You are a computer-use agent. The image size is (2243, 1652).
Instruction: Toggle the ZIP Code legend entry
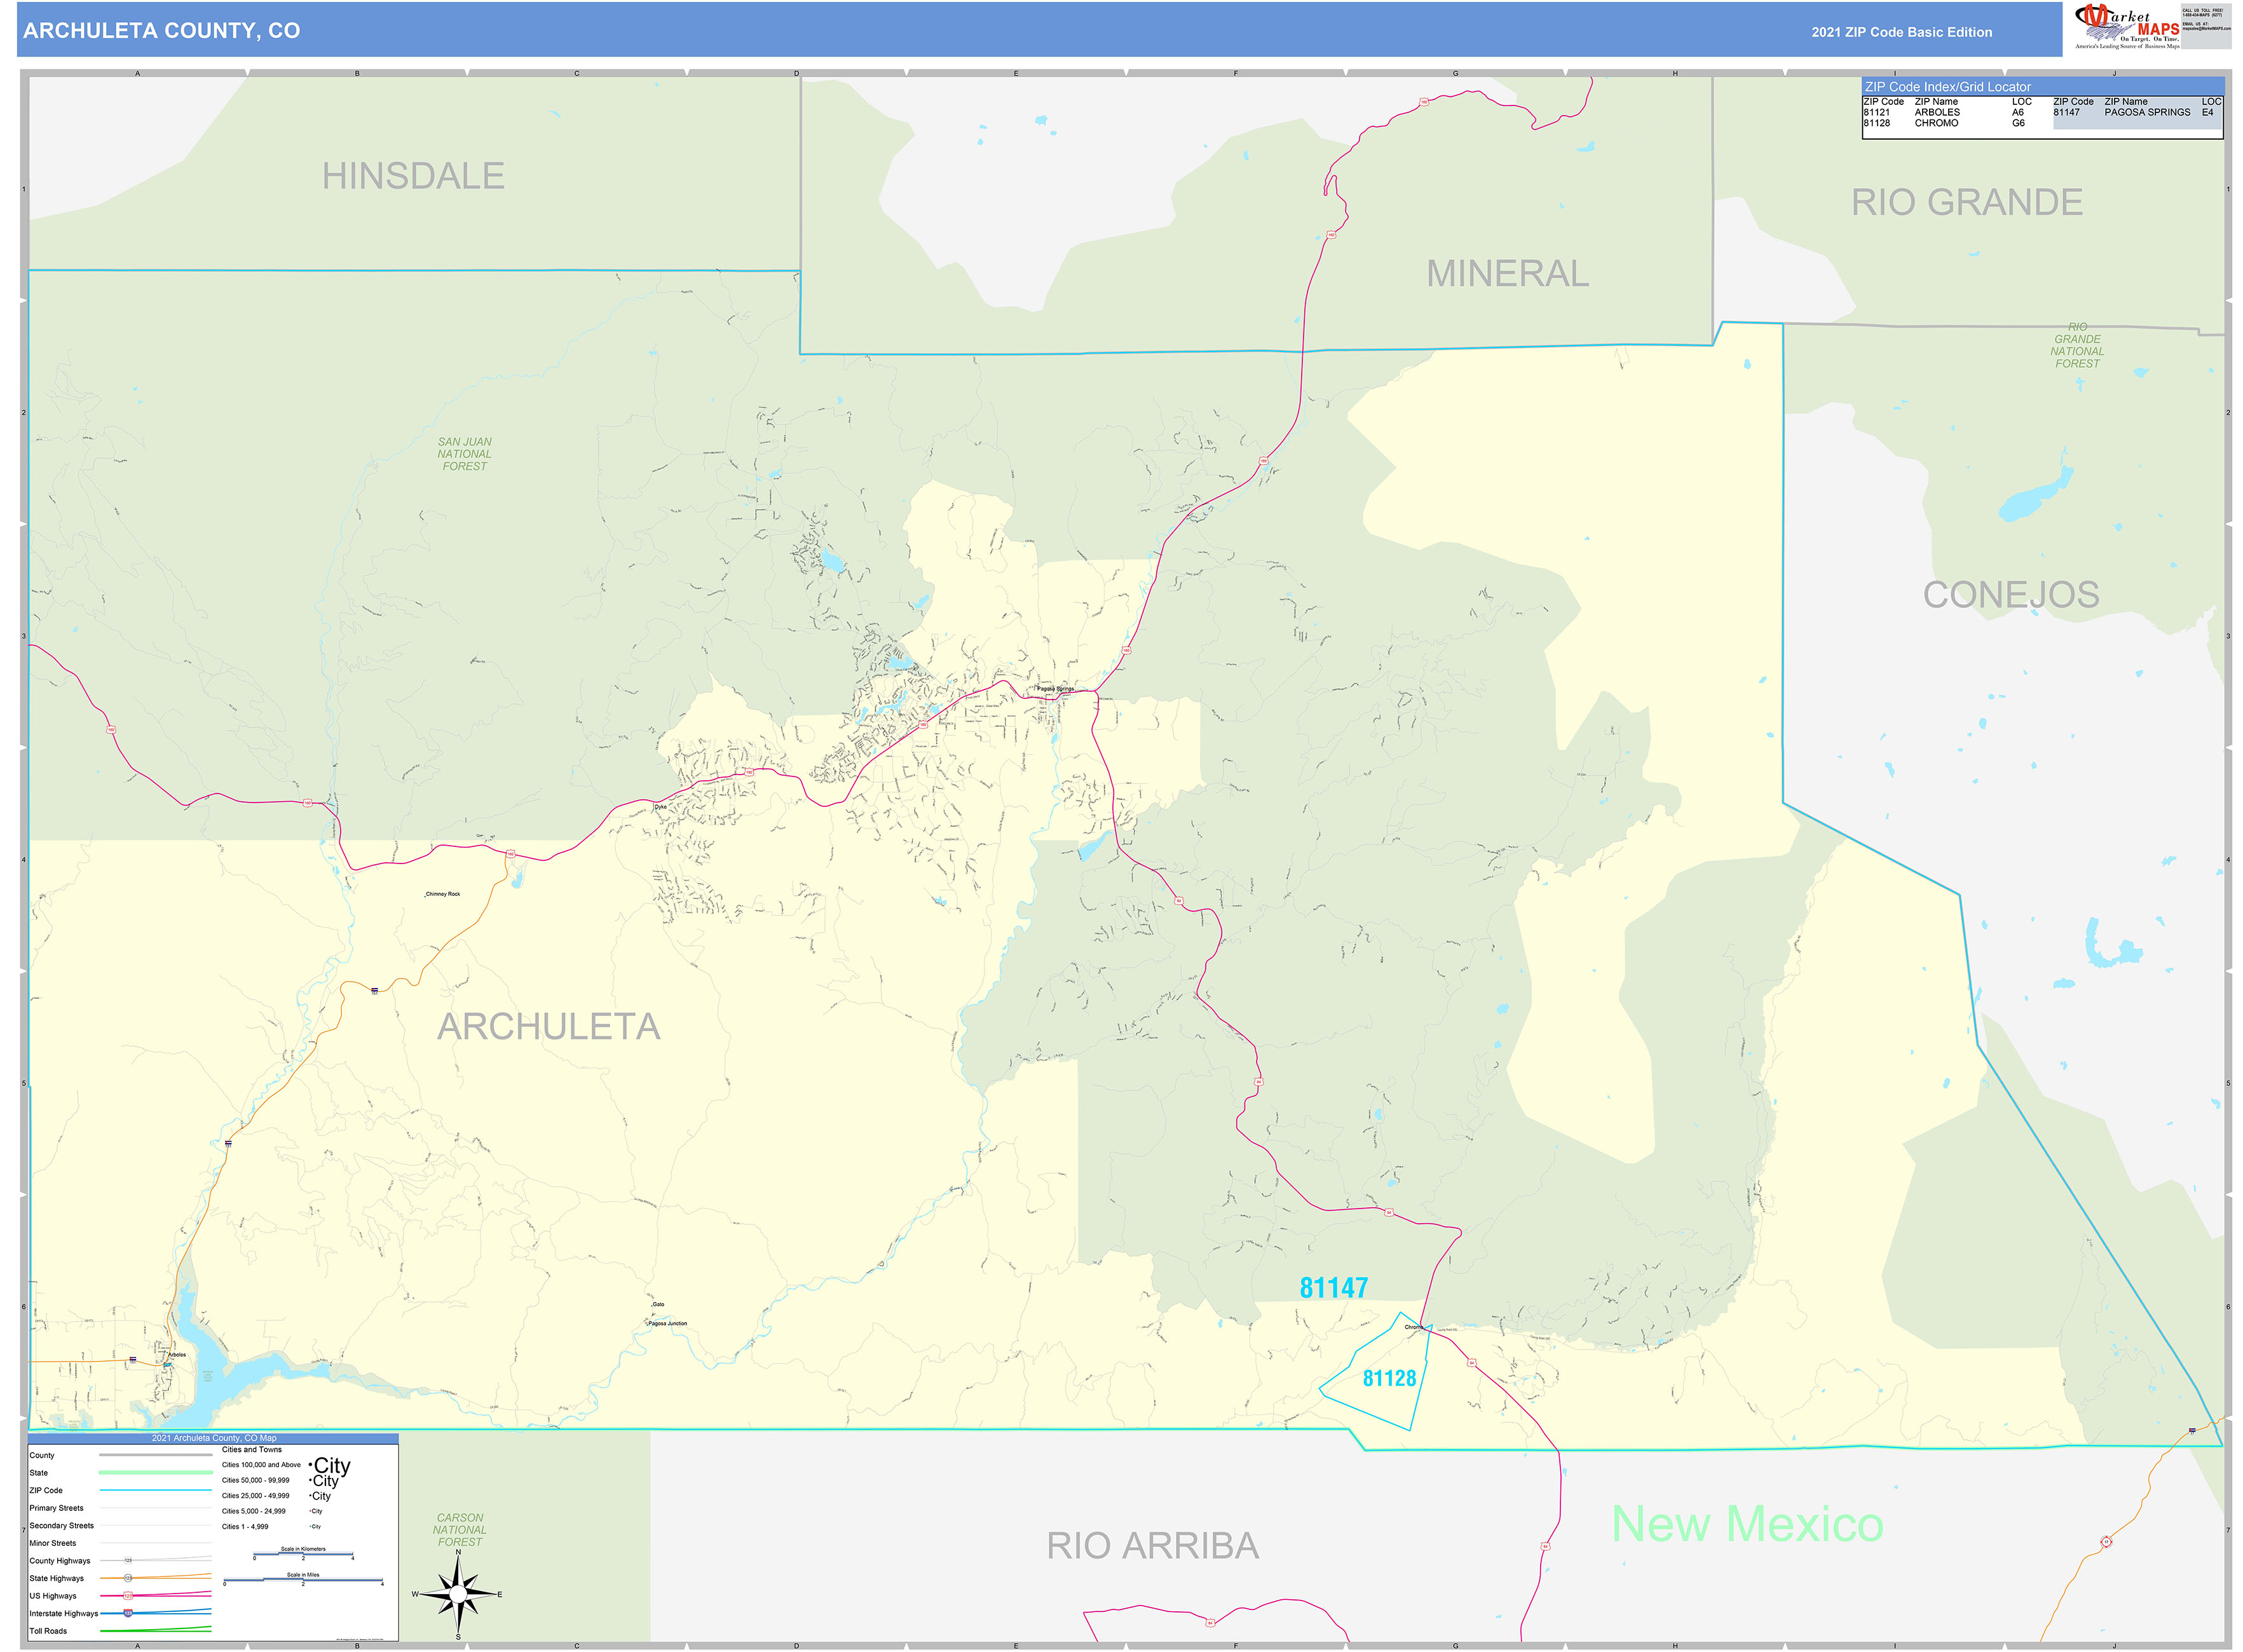click(46, 1491)
